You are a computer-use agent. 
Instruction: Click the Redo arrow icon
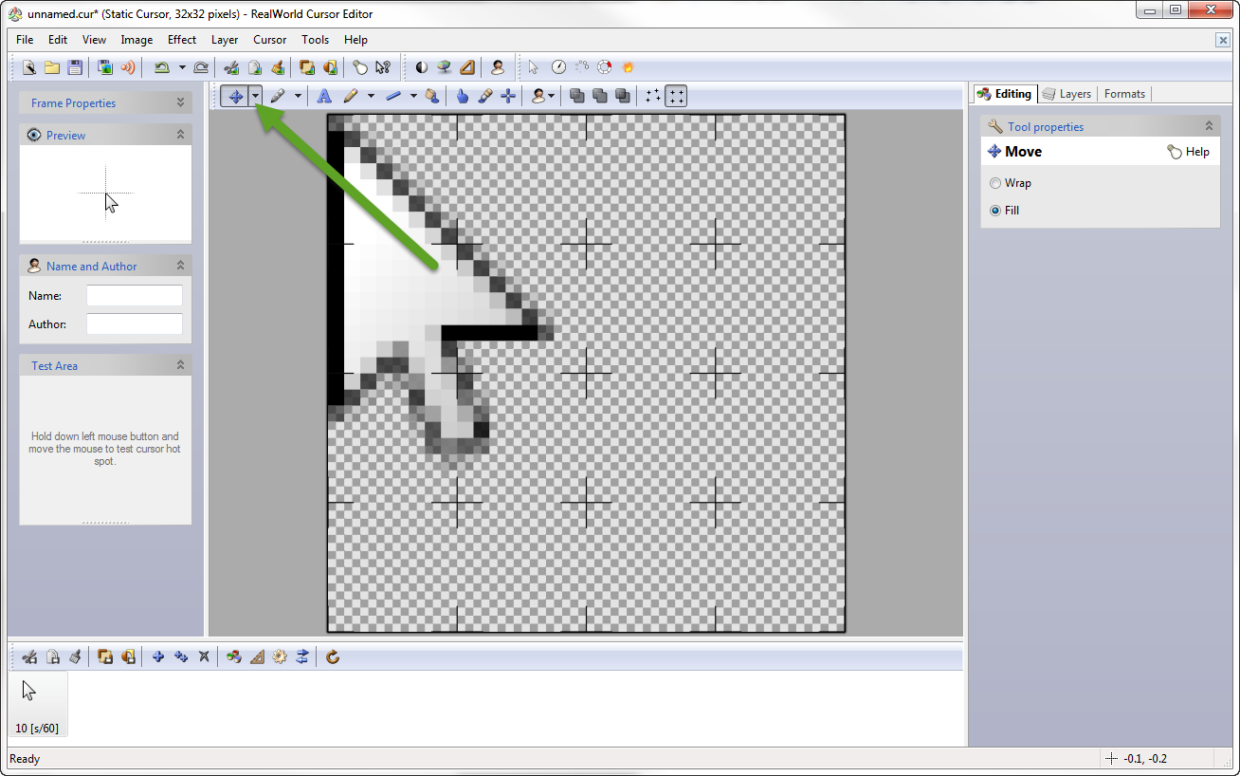point(201,67)
